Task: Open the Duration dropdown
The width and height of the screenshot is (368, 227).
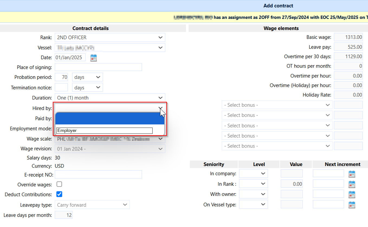Action: click(110, 98)
